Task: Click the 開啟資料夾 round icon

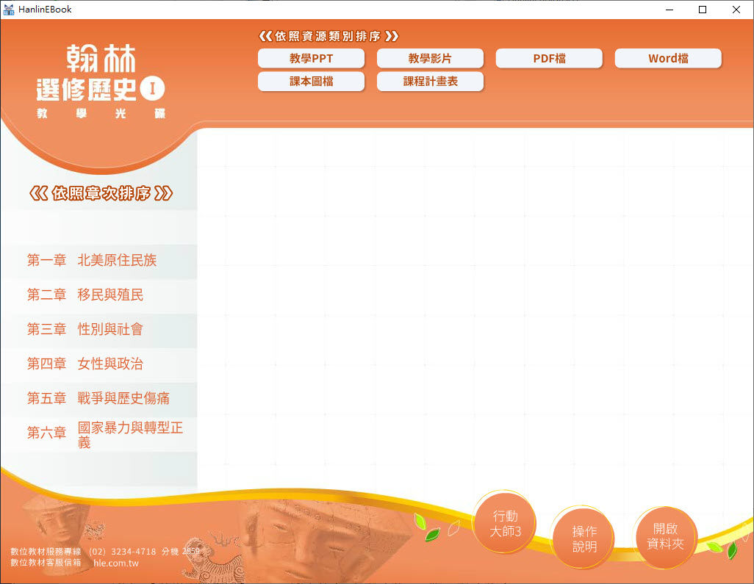Action: (665, 536)
